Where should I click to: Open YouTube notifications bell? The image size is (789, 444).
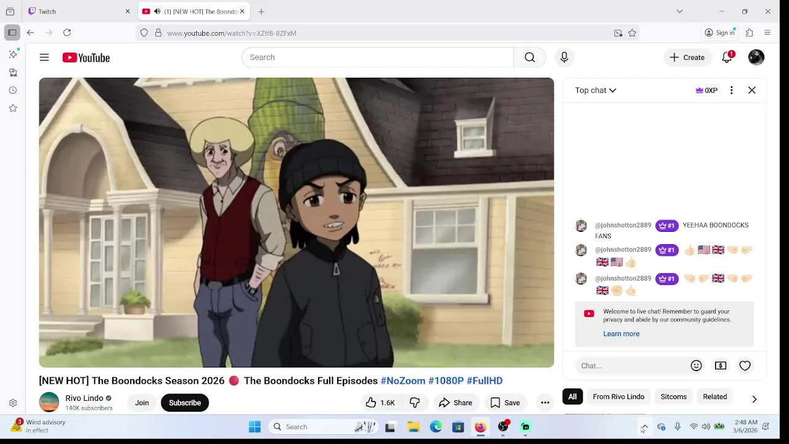coord(727,57)
